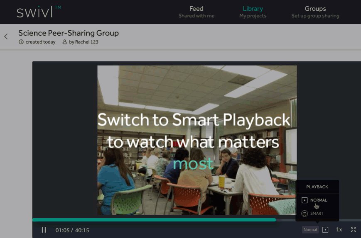Open the Feed tab
This screenshot has height=238, width=361.
(196, 12)
